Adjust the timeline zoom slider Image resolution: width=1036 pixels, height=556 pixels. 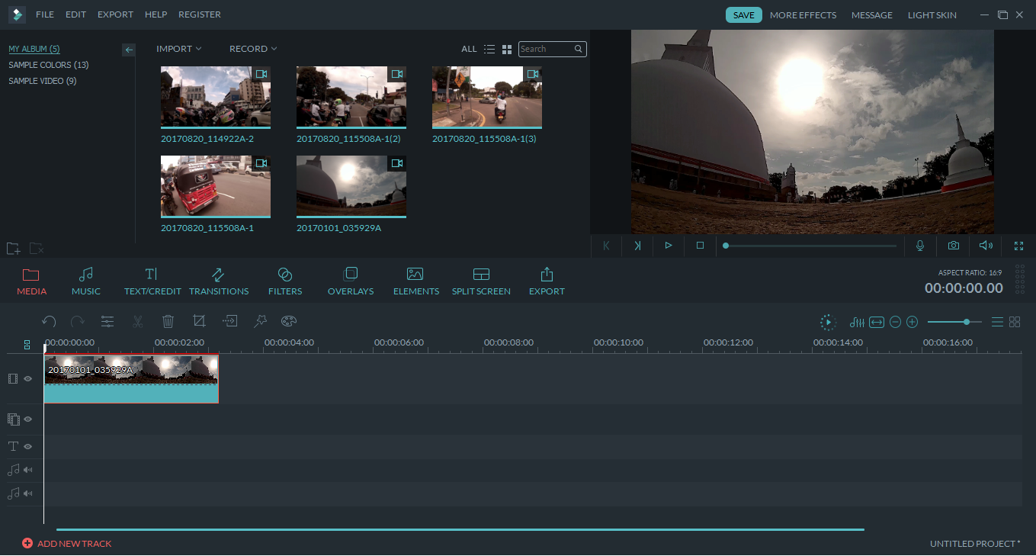click(966, 321)
